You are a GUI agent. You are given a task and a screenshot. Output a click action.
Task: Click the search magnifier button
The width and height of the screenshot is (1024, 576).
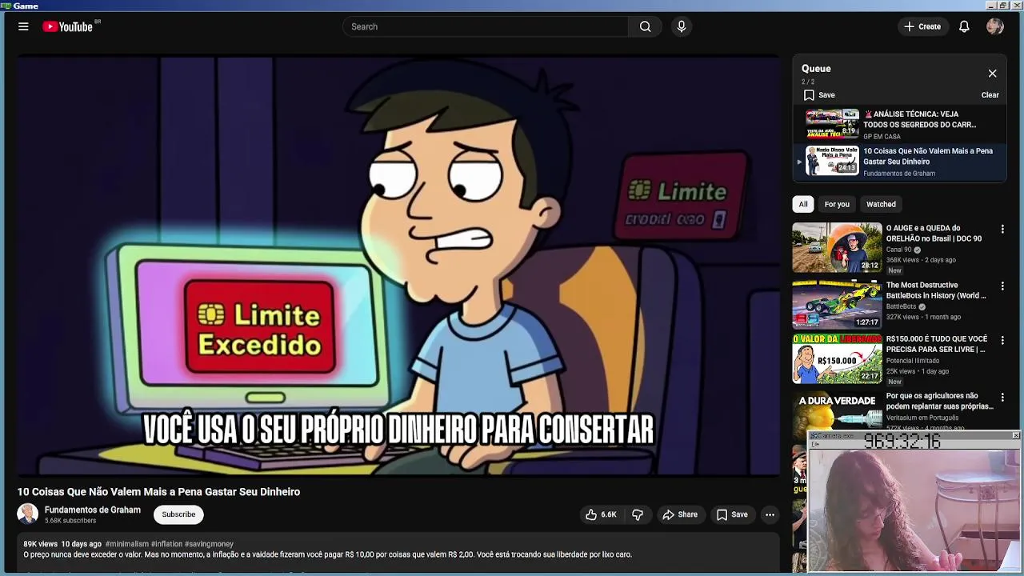tap(645, 26)
